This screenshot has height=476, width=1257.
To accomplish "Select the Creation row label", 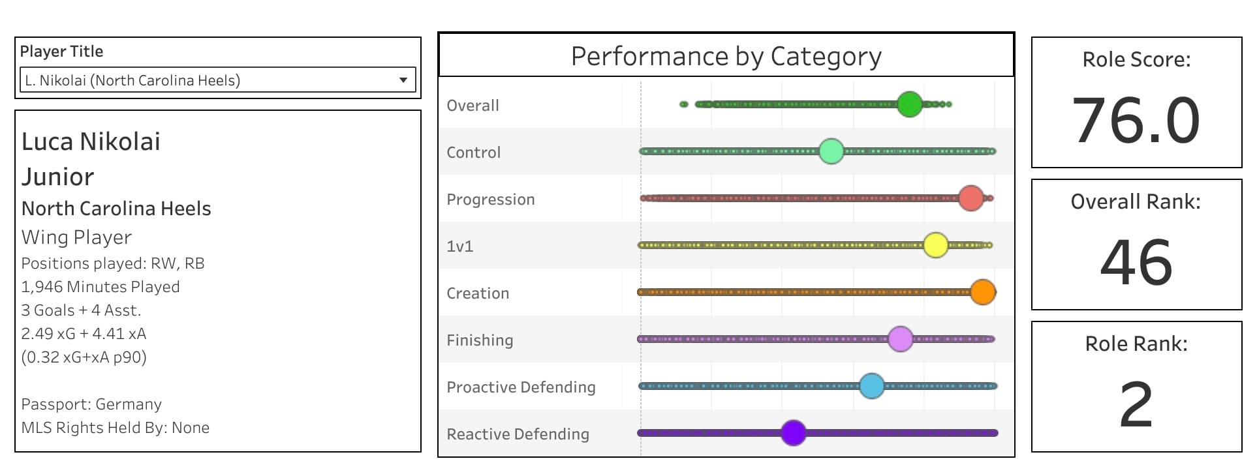I will click(478, 293).
